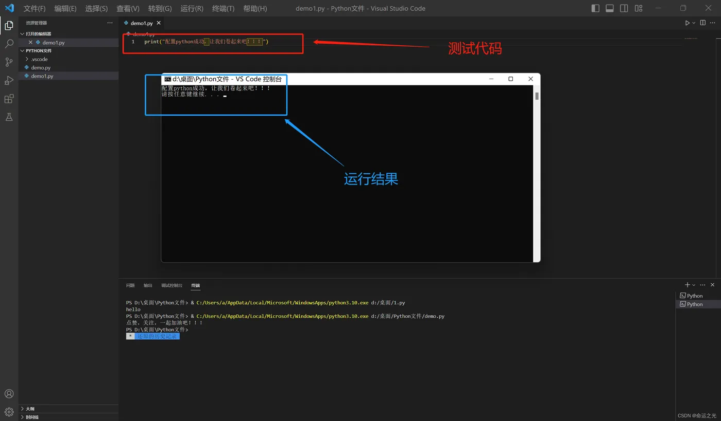Viewport: 721px width, 421px height.
Task: Switch to the 问题 panel tab
Action: 130,285
